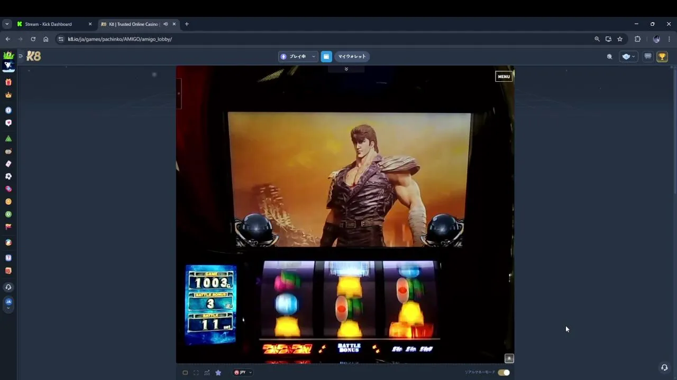Click the small button at game's bottom-right corner

coord(509,358)
